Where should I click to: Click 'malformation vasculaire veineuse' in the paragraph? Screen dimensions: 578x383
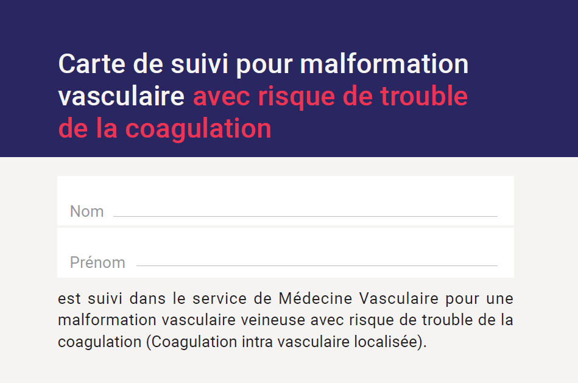[x=182, y=320]
